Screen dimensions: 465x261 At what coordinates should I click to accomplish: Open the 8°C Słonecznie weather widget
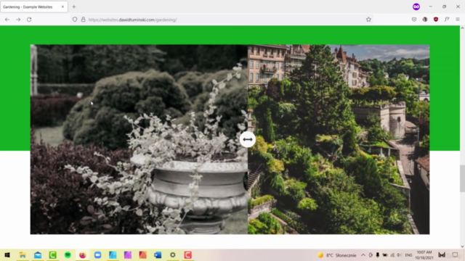click(336, 255)
